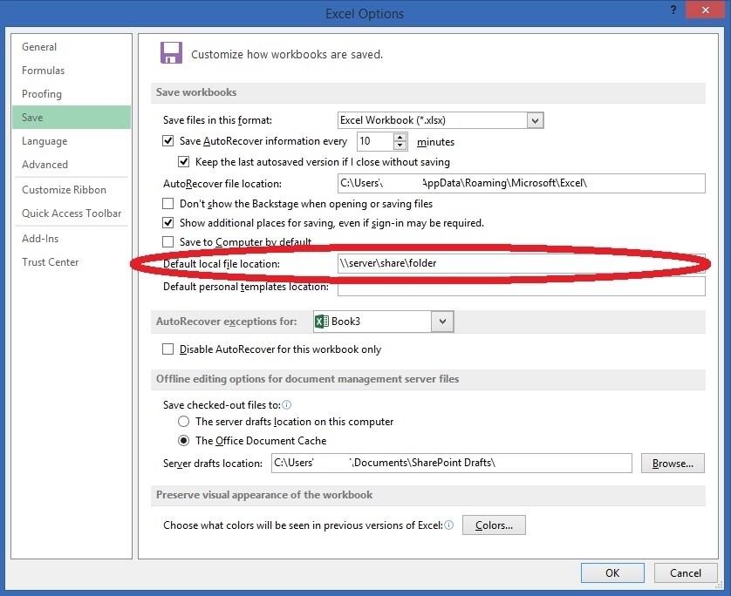Image resolution: width=731 pixels, height=596 pixels.
Task: Confirm changes with the OK button
Action: pyautogui.click(x=612, y=572)
